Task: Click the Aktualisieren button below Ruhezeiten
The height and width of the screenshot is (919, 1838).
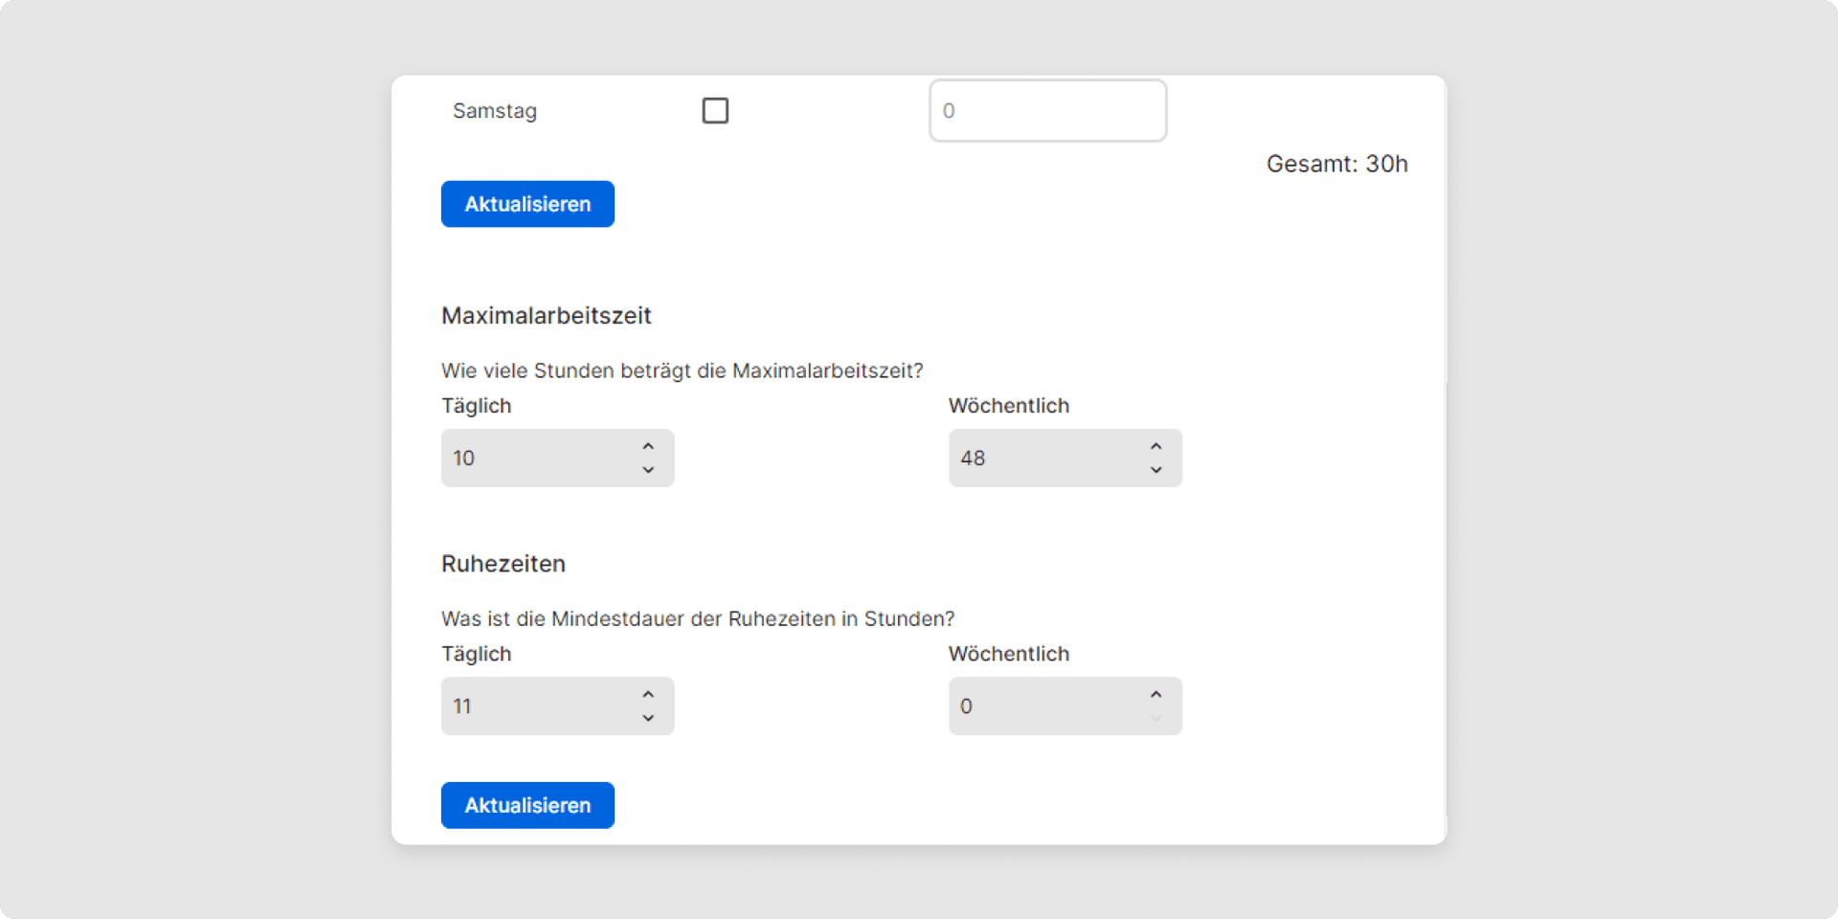Action: (527, 805)
